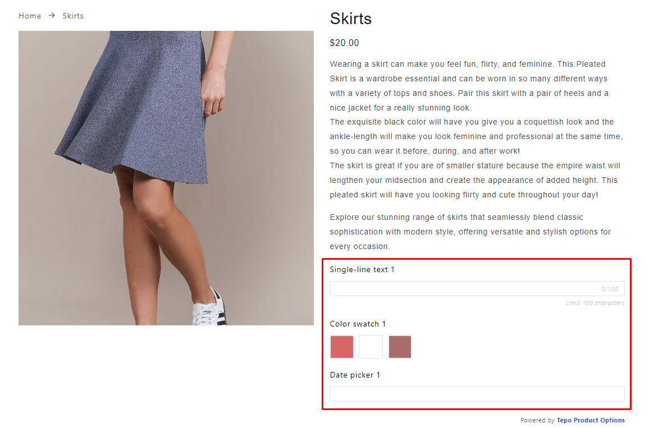This screenshot has width=649, height=428.
Task: Click the Date picker 1 label
Action: click(355, 375)
